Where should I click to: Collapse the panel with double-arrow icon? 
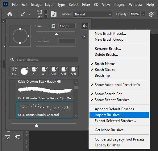(x=4, y=21)
